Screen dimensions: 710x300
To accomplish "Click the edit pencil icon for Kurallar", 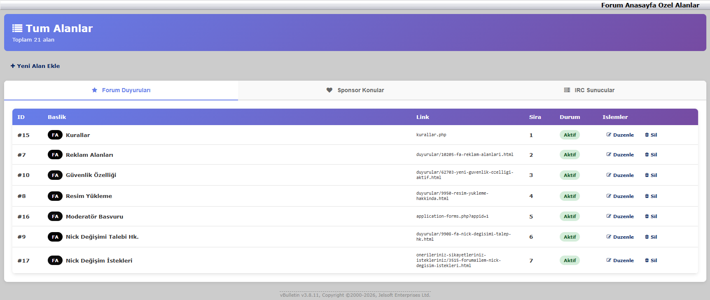I will pos(609,135).
